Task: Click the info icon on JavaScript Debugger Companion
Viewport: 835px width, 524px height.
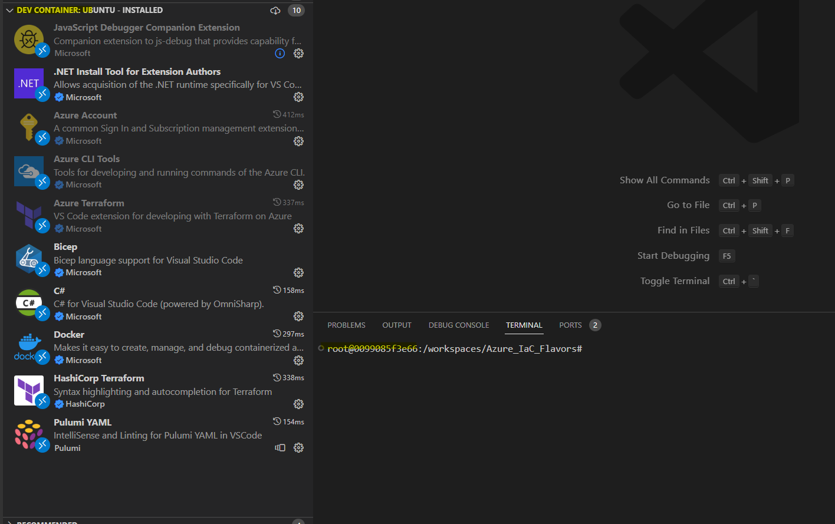Action: click(280, 53)
